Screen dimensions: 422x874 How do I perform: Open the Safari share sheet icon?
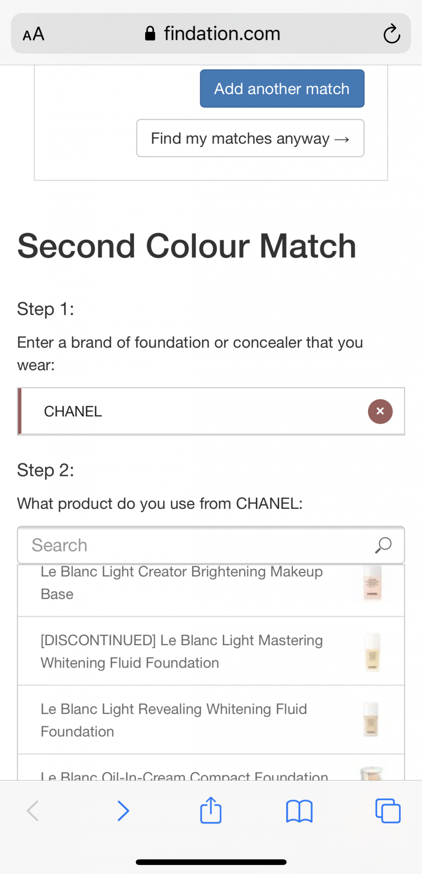pyautogui.click(x=211, y=811)
